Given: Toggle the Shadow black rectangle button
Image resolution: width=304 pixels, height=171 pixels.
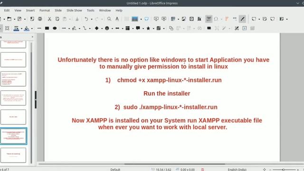Looking at the screenshot, I should click(x=209, y=28).
